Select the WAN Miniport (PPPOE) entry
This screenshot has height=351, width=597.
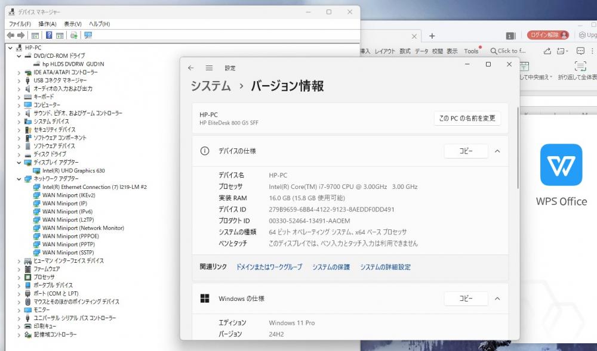pos(70,236)
